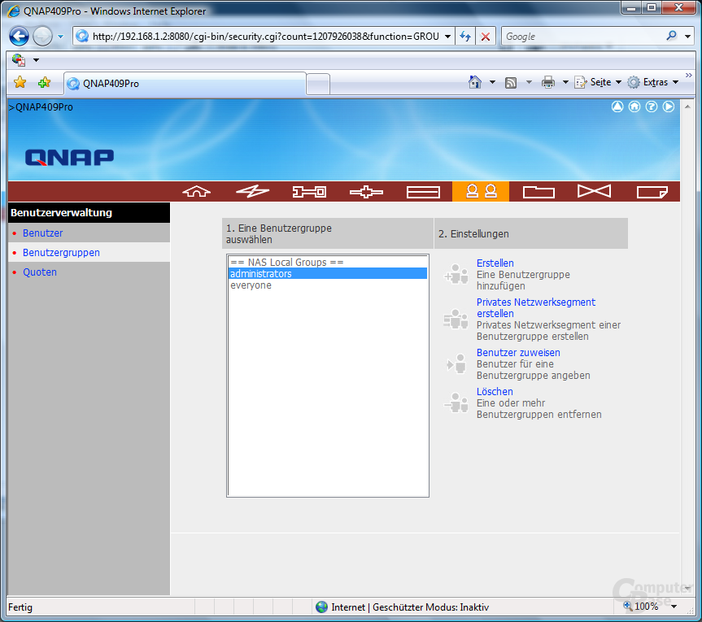Expand the command bar overflow chevron
The width and height of the screenshot is (702, 622).
tap(688, 76)
